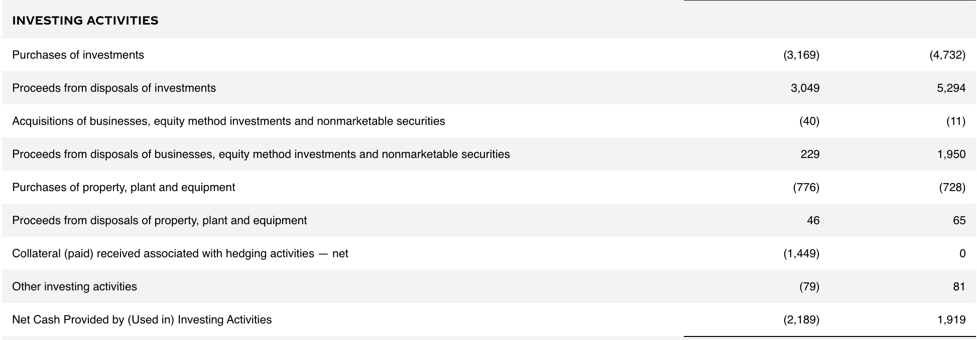The image size is (977, 340).
Task: Click the 1,950 disposals of businesses value
Action: point(951,154)
